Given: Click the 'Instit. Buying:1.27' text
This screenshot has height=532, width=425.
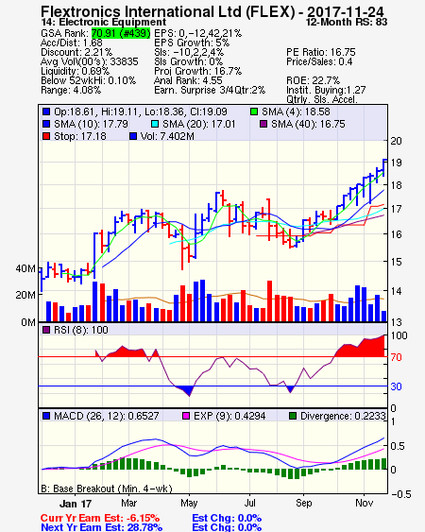Looking at the screenshot, I should tap(326, 91).
